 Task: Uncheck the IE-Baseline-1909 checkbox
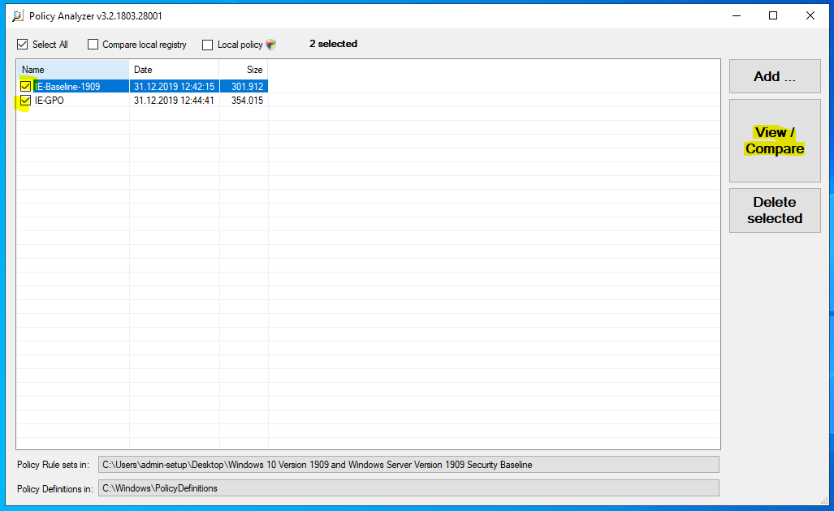point(25,86)
